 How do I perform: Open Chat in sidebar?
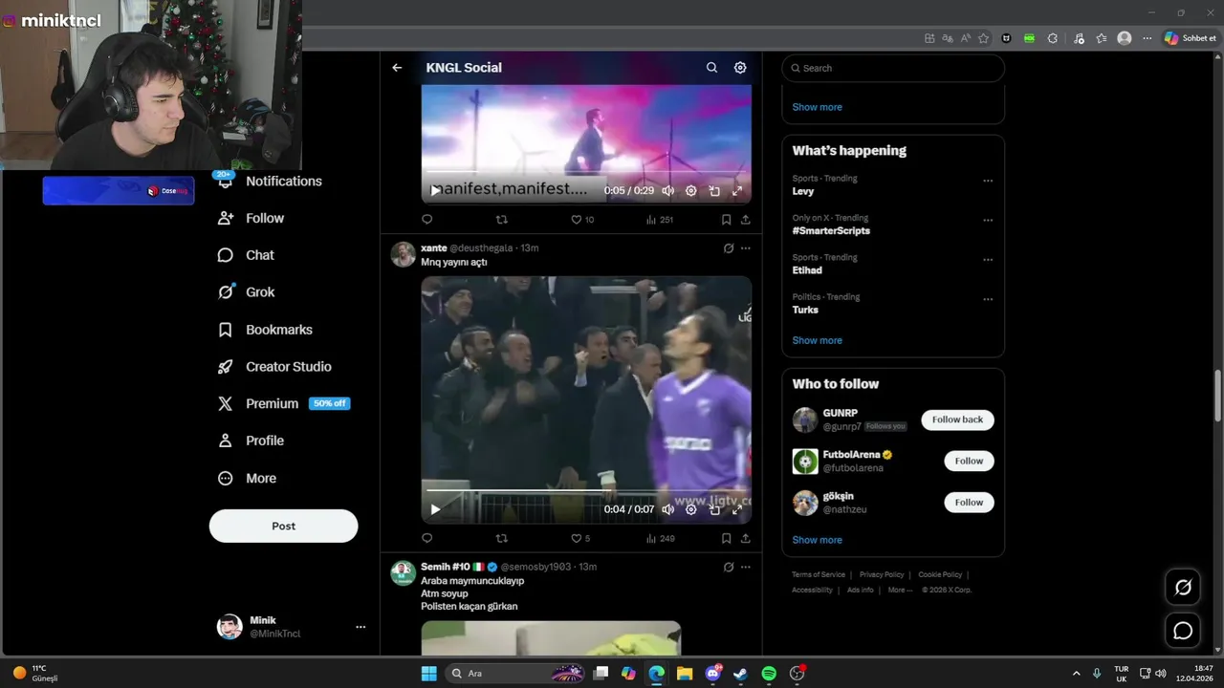247,255
